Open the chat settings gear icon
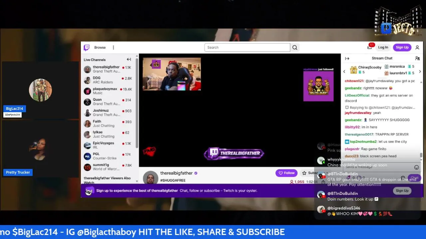Screen dimensions: 426x239 tap(403, 178)
